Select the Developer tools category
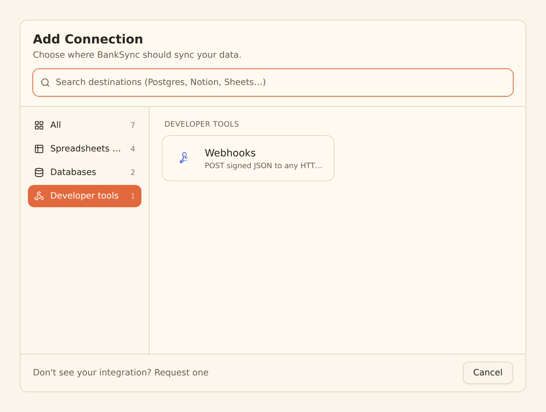This screenshot has height=412, width=546. [85, 196]
